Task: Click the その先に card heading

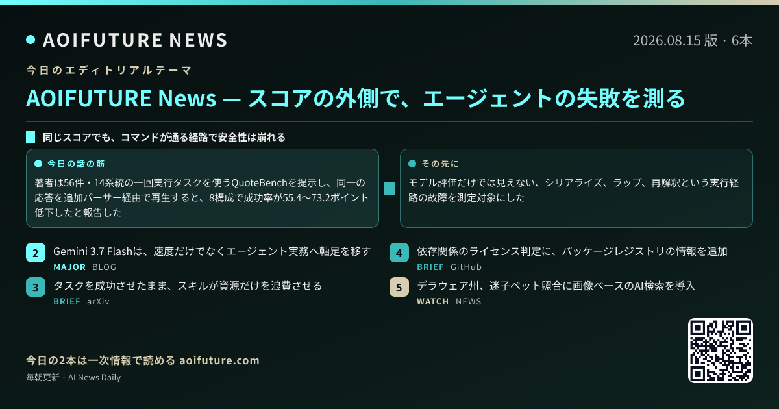Action: coord(440,164)
